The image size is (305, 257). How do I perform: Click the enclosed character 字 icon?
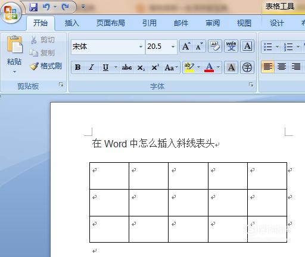pos(247,67)
